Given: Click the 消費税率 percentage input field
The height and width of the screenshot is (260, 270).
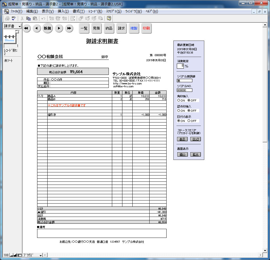Looking at the screenshot, I should tap(180, 66).
